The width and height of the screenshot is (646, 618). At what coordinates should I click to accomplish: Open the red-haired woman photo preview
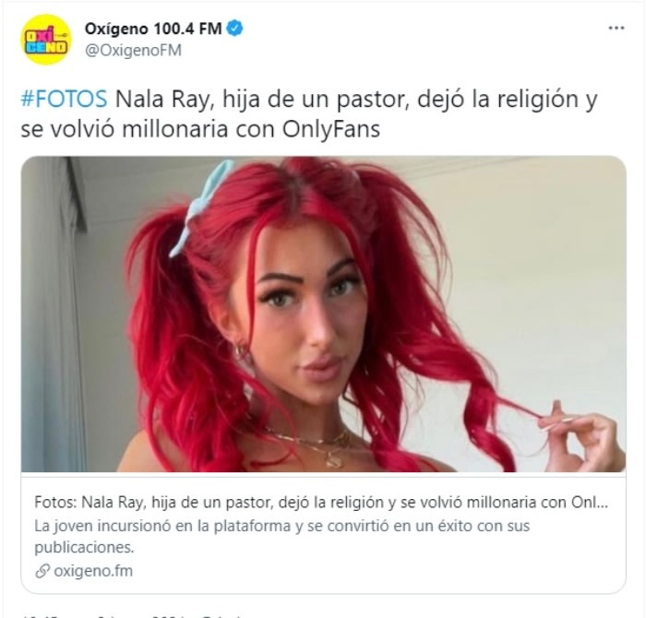[323, 315]
